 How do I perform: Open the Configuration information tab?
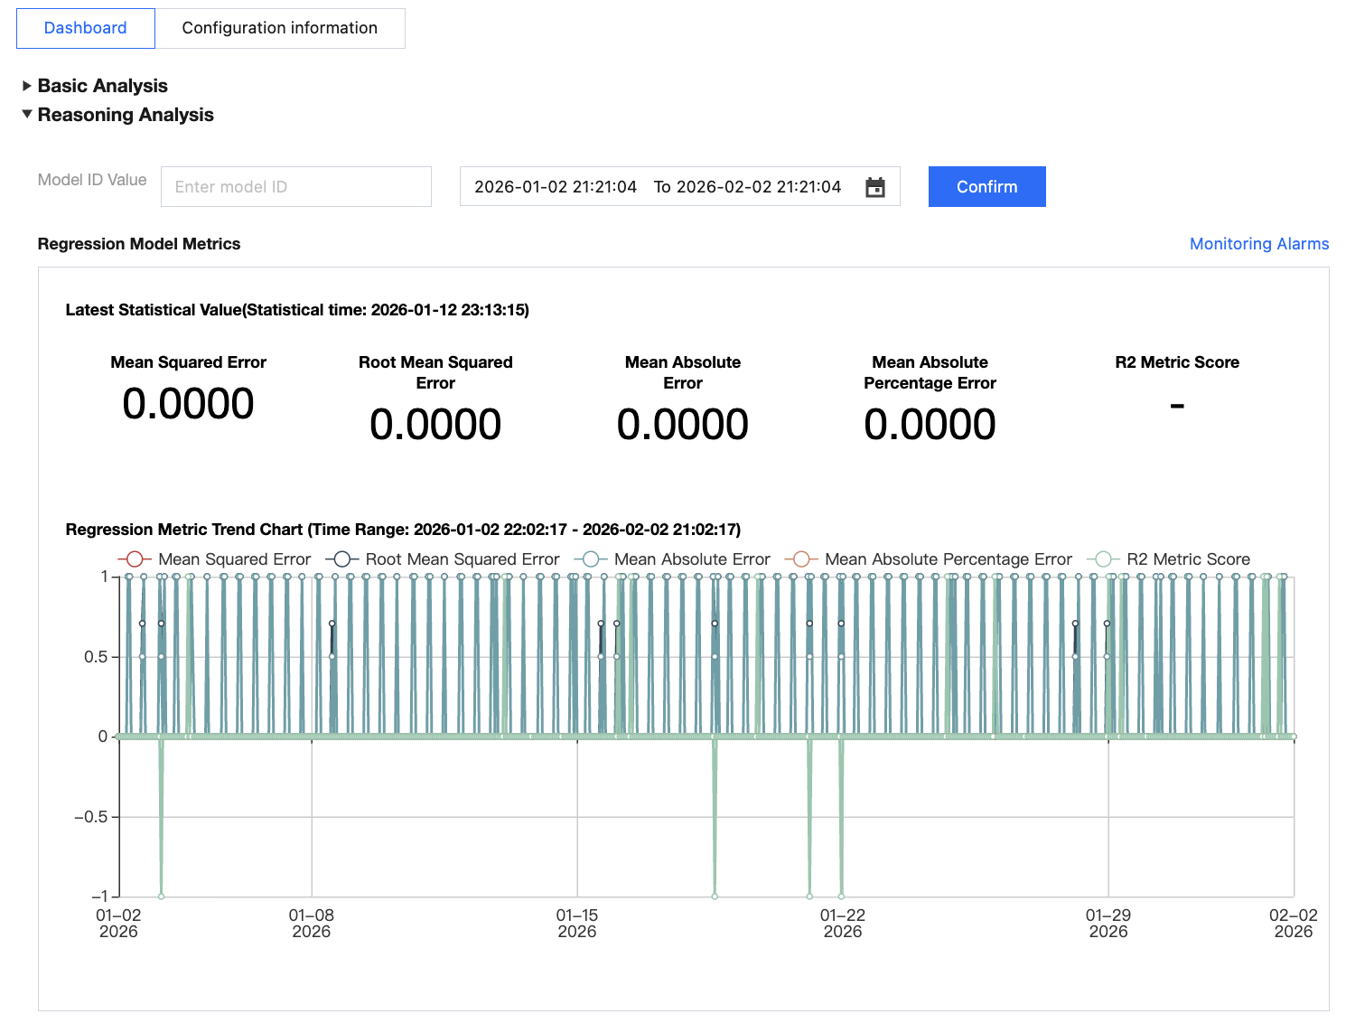[279, 28]
